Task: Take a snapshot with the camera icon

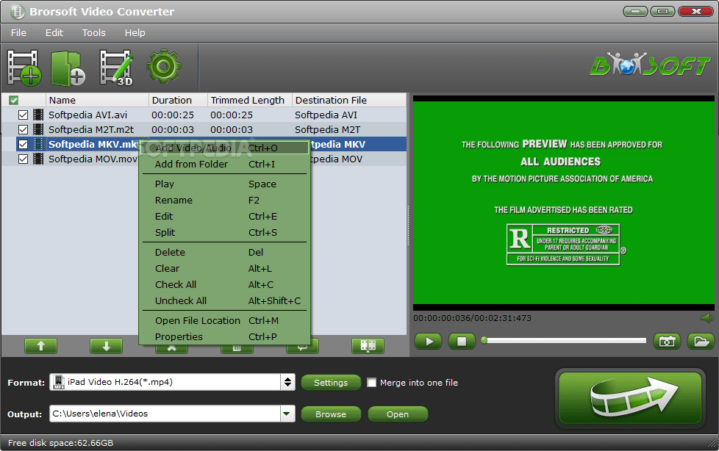Action: (668, 342)
